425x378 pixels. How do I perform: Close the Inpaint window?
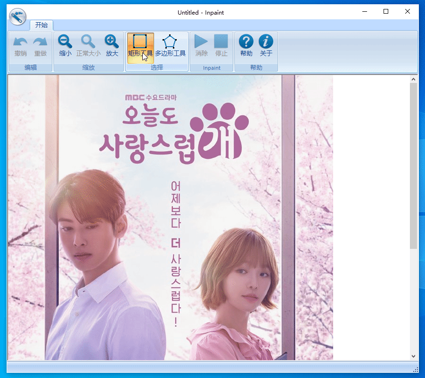(408, 11)
